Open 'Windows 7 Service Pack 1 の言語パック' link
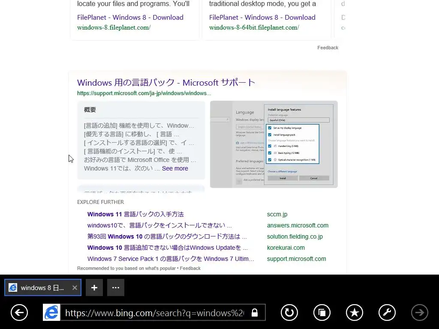439x329 pixels. click(171, 259)
